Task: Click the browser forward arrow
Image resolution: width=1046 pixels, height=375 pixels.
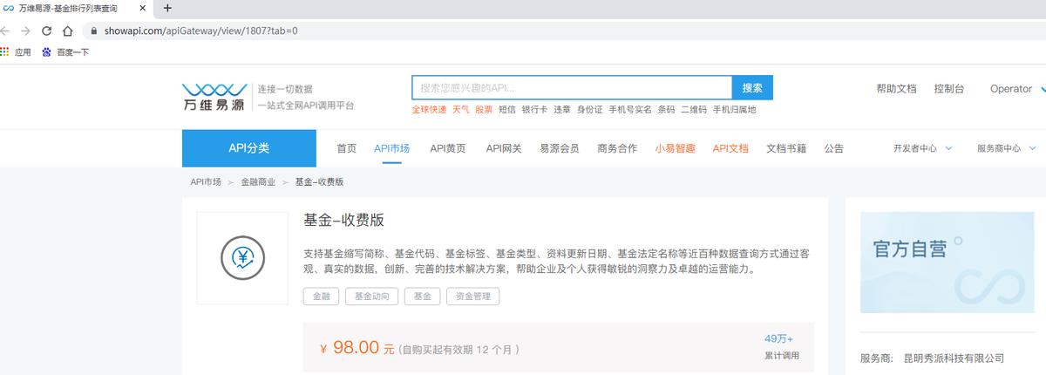Action: 26,30
